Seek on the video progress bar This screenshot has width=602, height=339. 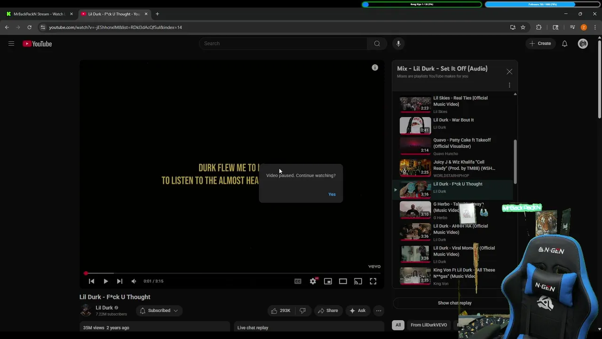233,273
